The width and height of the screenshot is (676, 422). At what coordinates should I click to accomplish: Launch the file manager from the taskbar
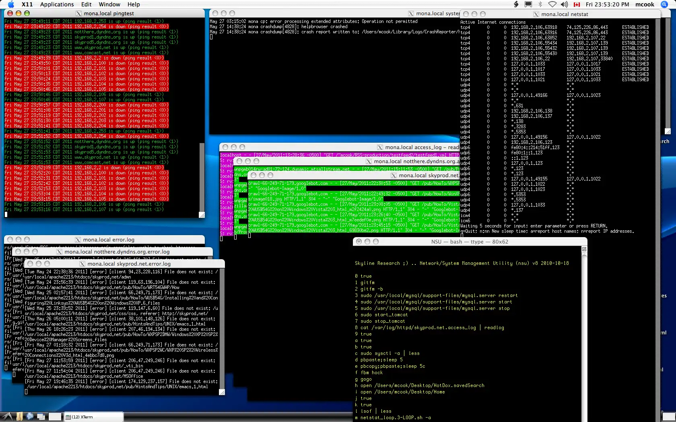click(19, 417)
